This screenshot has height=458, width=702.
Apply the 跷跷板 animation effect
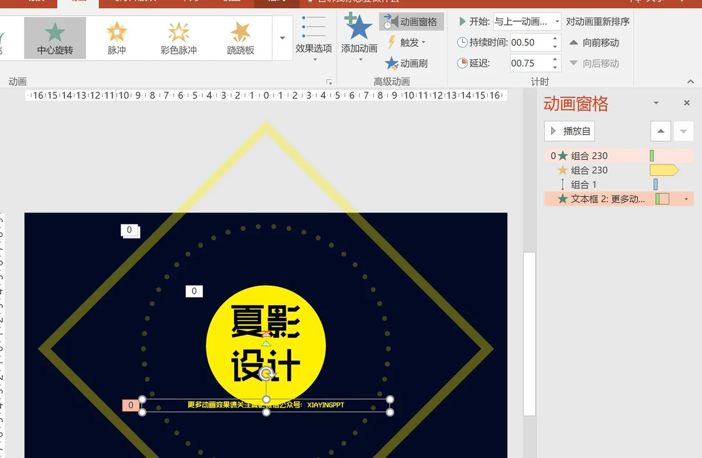(240, 38)
